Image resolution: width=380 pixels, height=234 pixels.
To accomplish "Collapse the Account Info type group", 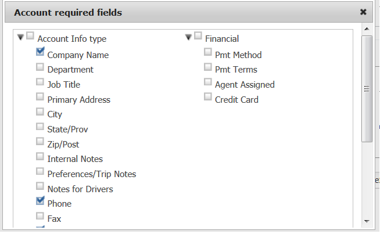I will tap(21, 37).
